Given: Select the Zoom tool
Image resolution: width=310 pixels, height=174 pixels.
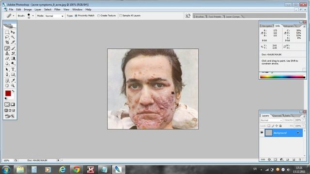Looking at the screenshot, I should (x=13, y=86).
